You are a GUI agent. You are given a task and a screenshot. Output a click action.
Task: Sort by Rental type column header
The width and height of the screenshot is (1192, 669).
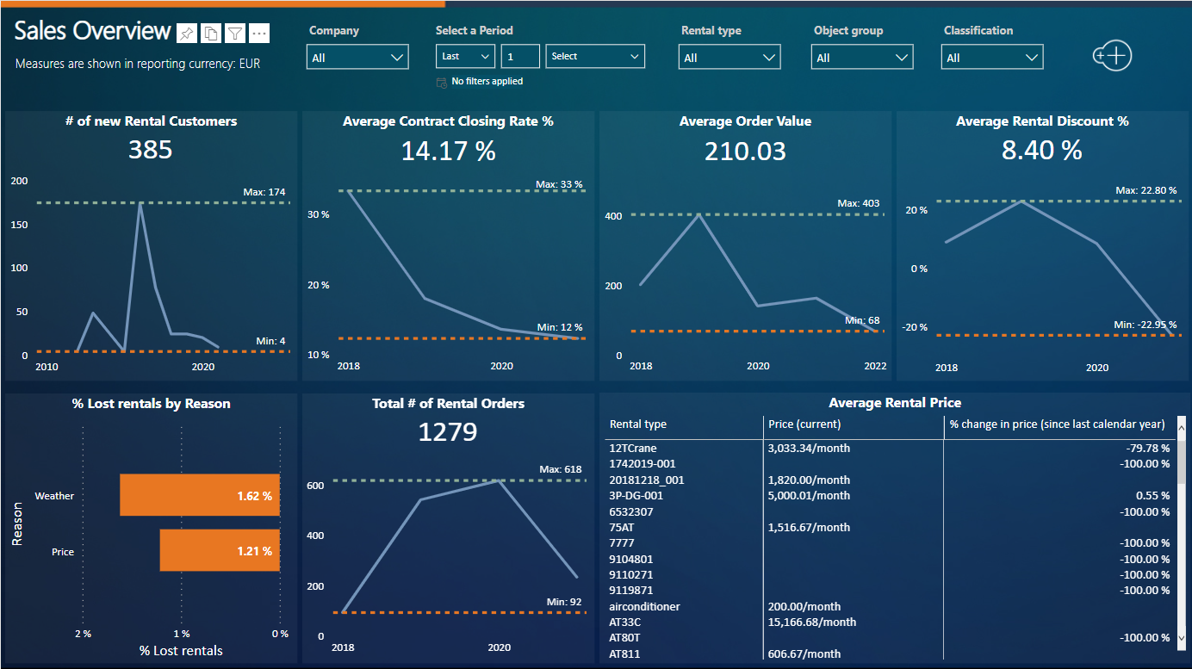[638, 424]
